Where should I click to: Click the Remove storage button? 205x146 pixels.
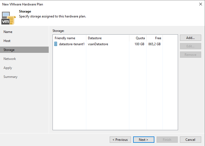(x=190, y=55)
